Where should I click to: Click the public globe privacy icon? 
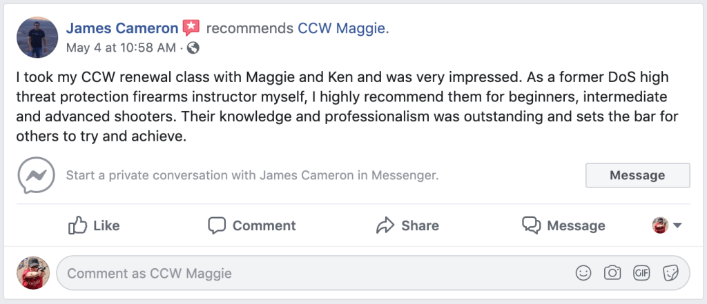click(193, 48)
